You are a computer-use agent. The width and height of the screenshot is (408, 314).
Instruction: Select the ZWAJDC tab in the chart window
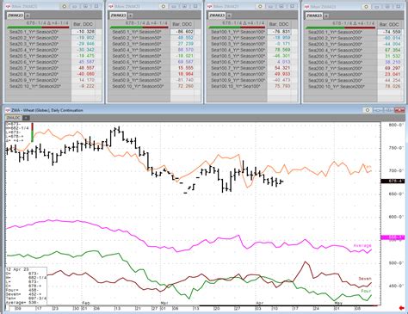click(14, 118)
